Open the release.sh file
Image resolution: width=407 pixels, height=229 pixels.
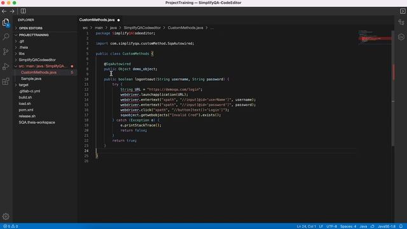[27, 116]
